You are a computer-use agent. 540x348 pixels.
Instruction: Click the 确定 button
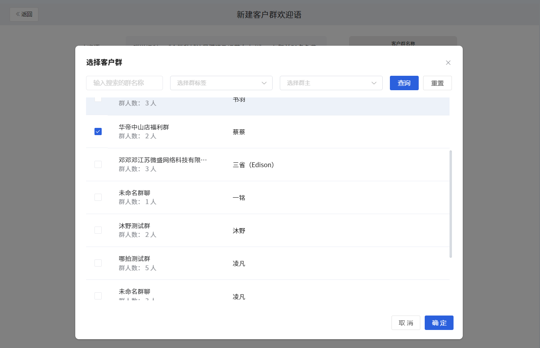click(x=439, y=323)
